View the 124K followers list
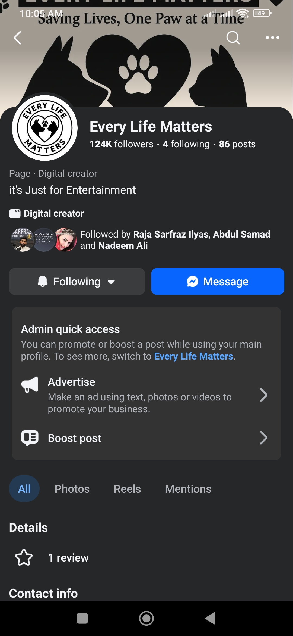293x636 pixels. click(122, 144)
